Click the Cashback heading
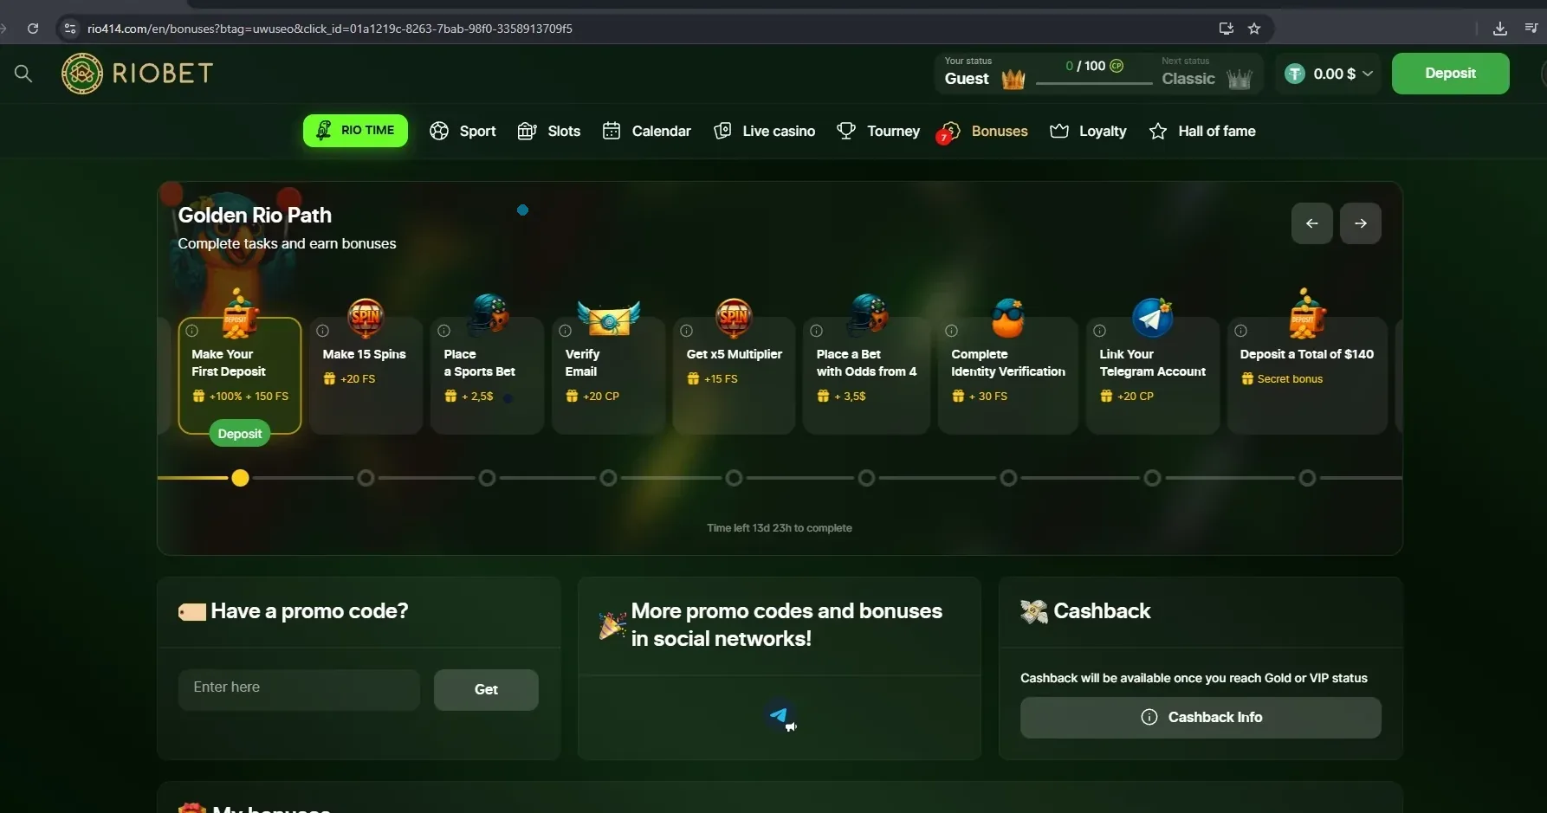 pyautogui.click(x=1102, y=611)
